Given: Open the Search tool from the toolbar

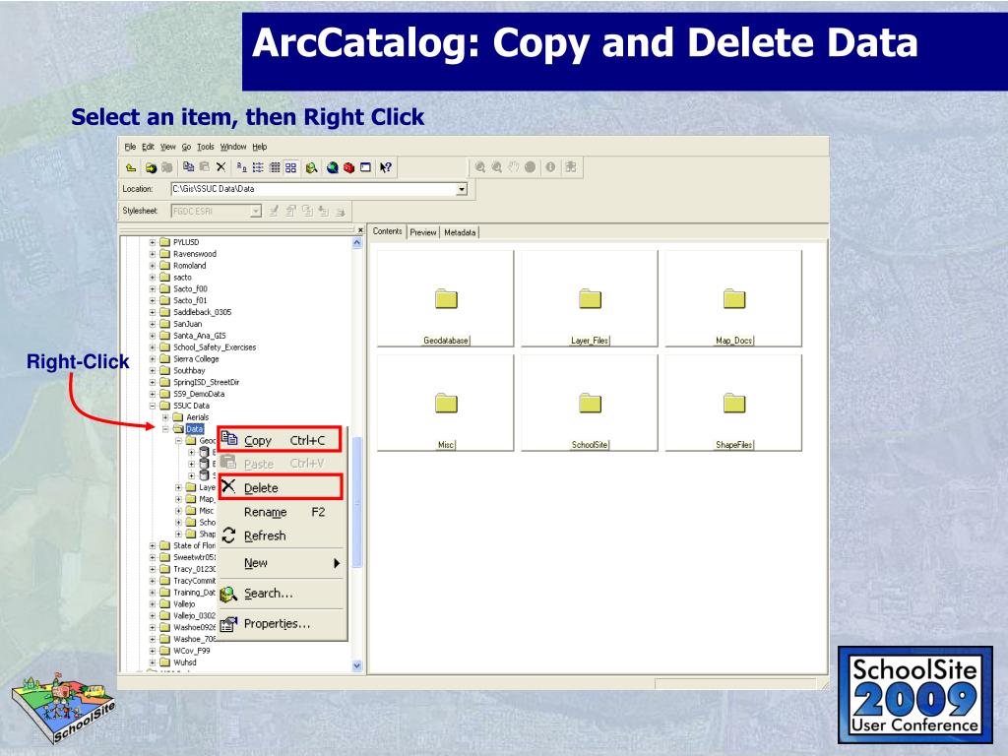Looking at the screenshot, I should point(312,167).
